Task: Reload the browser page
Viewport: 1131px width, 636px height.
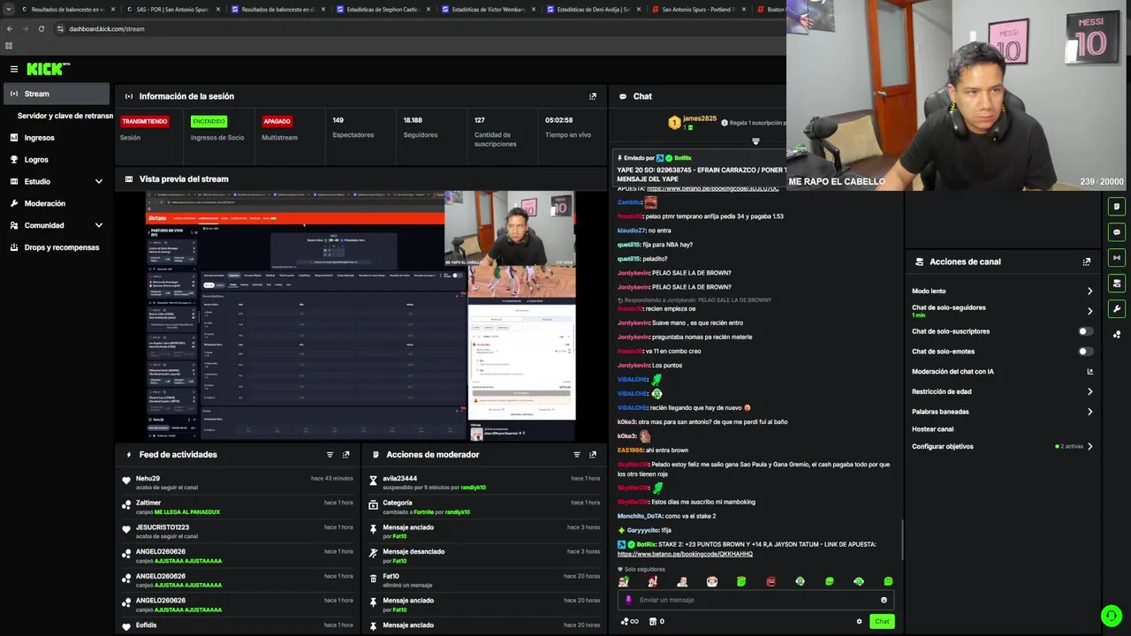Action: 41,28
